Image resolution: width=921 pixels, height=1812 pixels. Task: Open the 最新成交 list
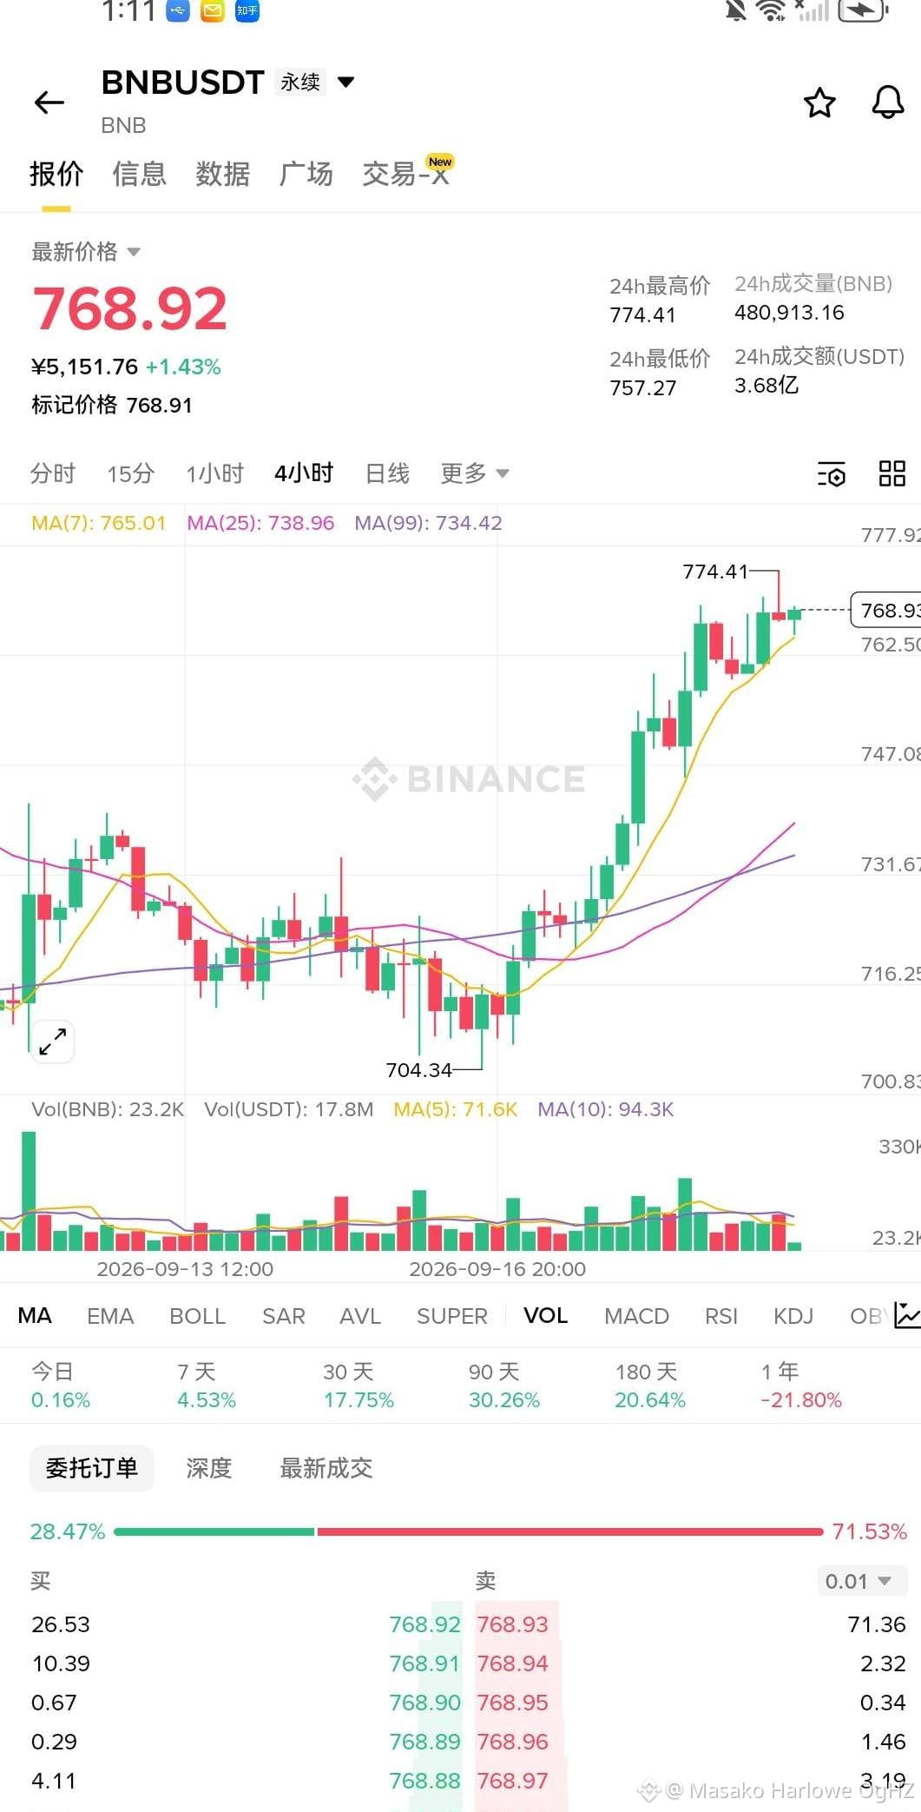tap(326, 1468)
